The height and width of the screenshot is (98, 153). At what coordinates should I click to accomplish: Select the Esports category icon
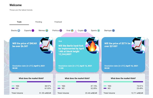[x=33, y=30]
